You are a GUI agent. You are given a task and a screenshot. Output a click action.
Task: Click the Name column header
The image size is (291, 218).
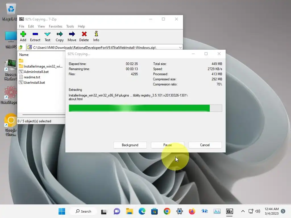pos(24,55)
